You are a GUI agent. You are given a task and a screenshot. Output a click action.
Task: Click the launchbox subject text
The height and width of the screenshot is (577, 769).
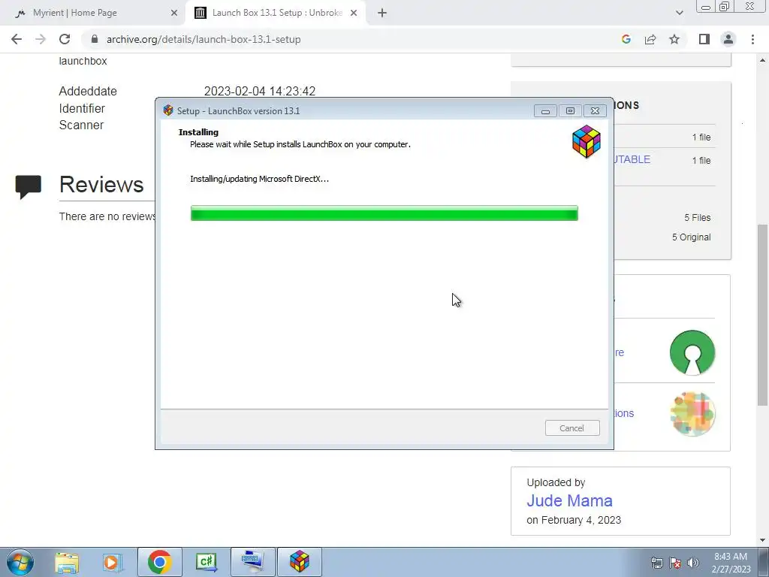point(83,61)
